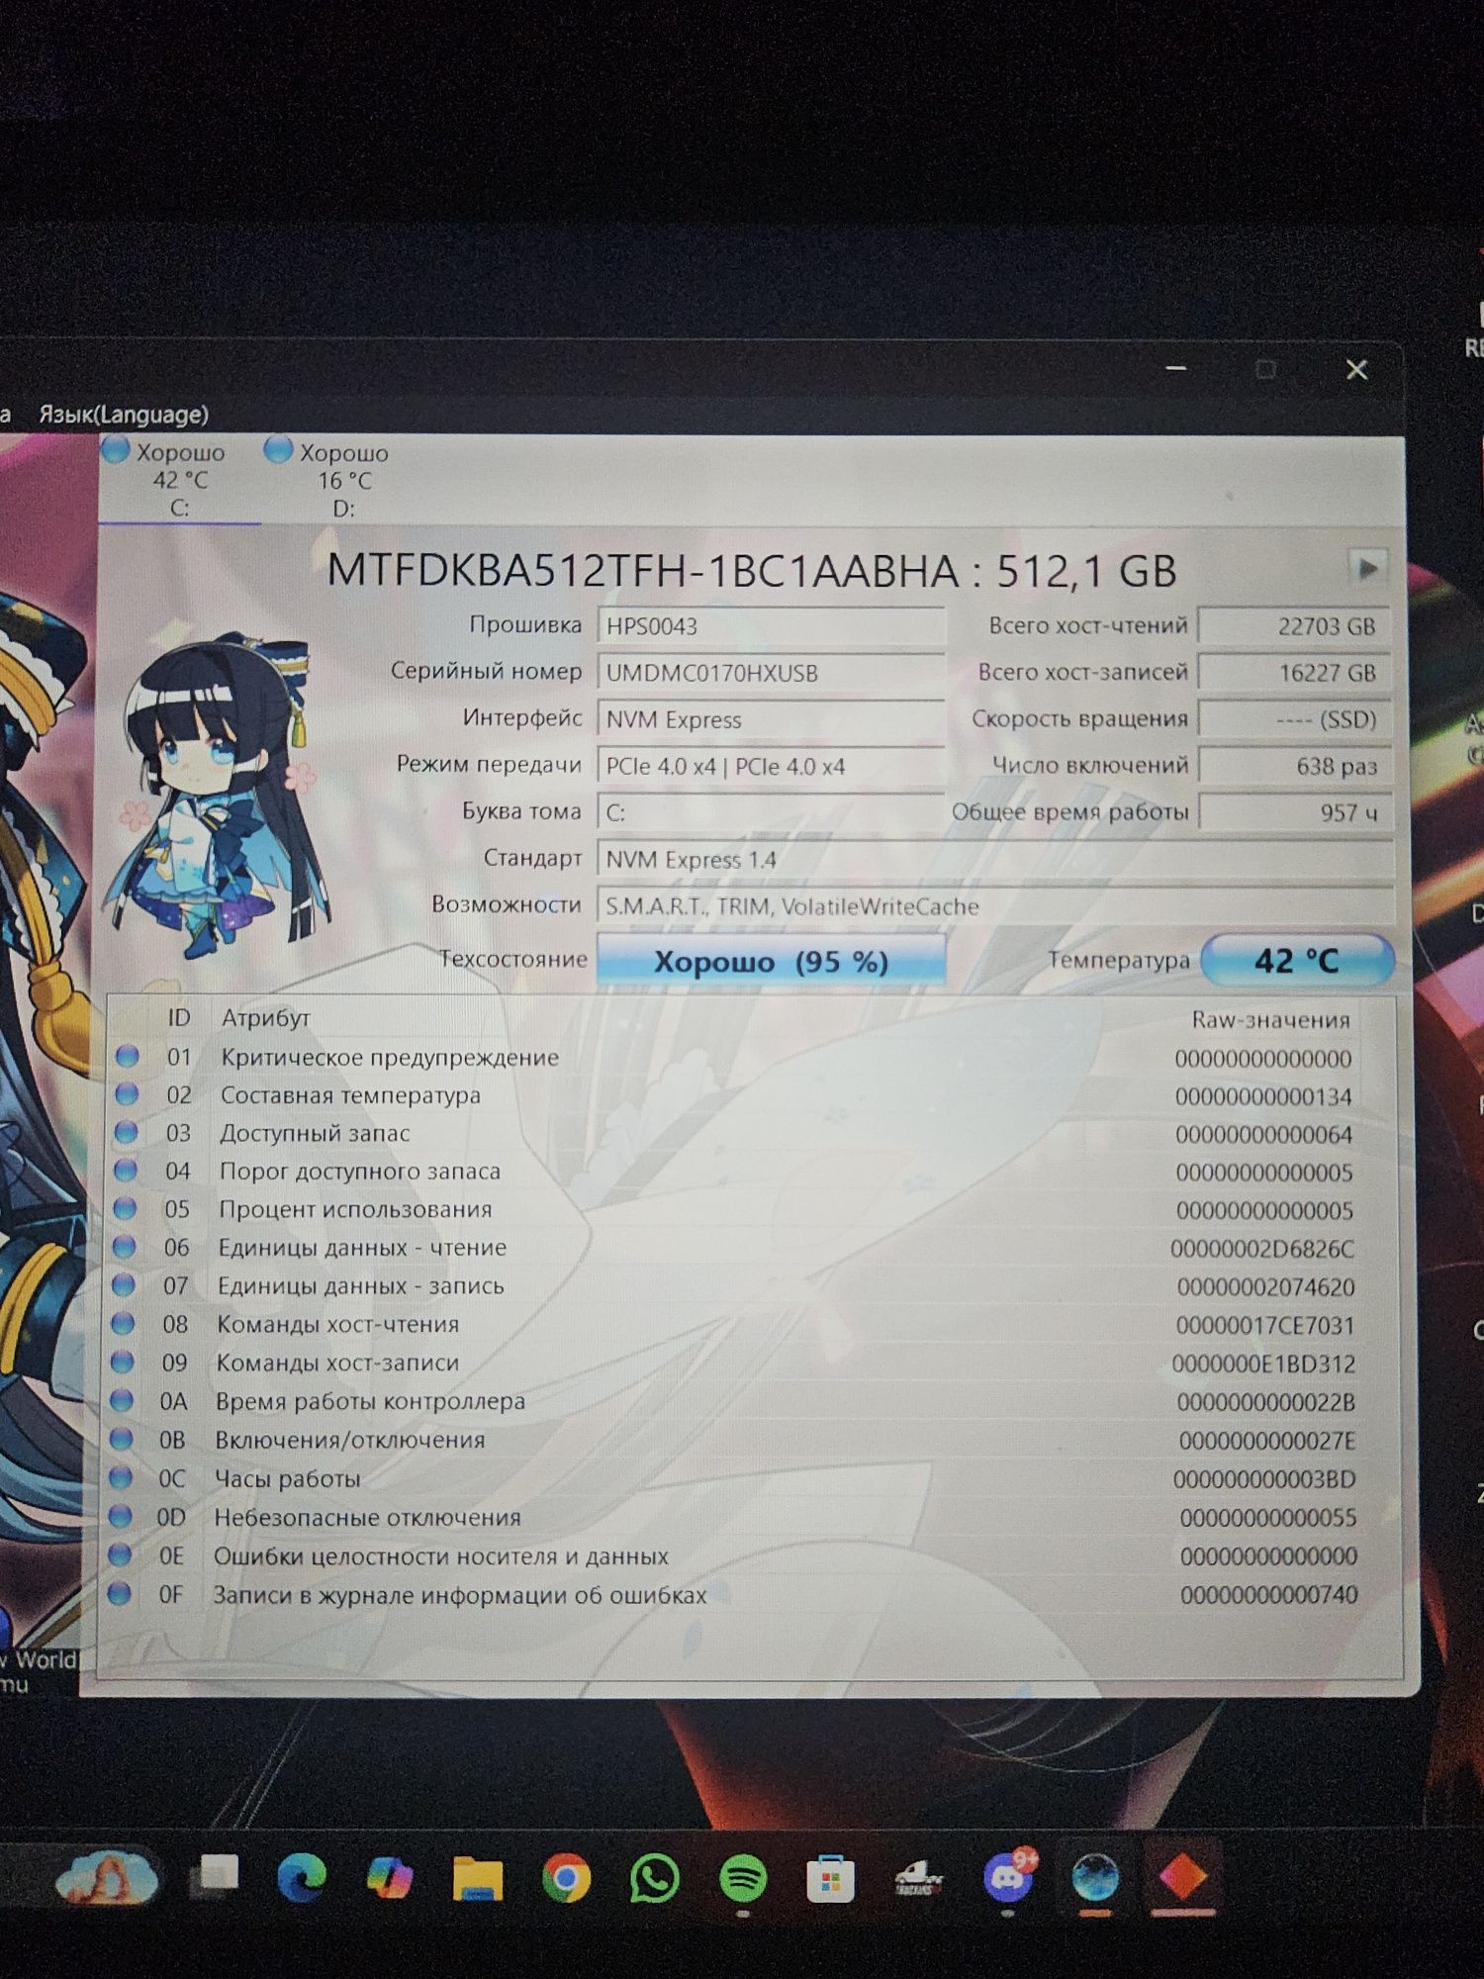
Task: Select row 0E Ошибки целостности носителя и данных
Action: tap(752, 1556)
